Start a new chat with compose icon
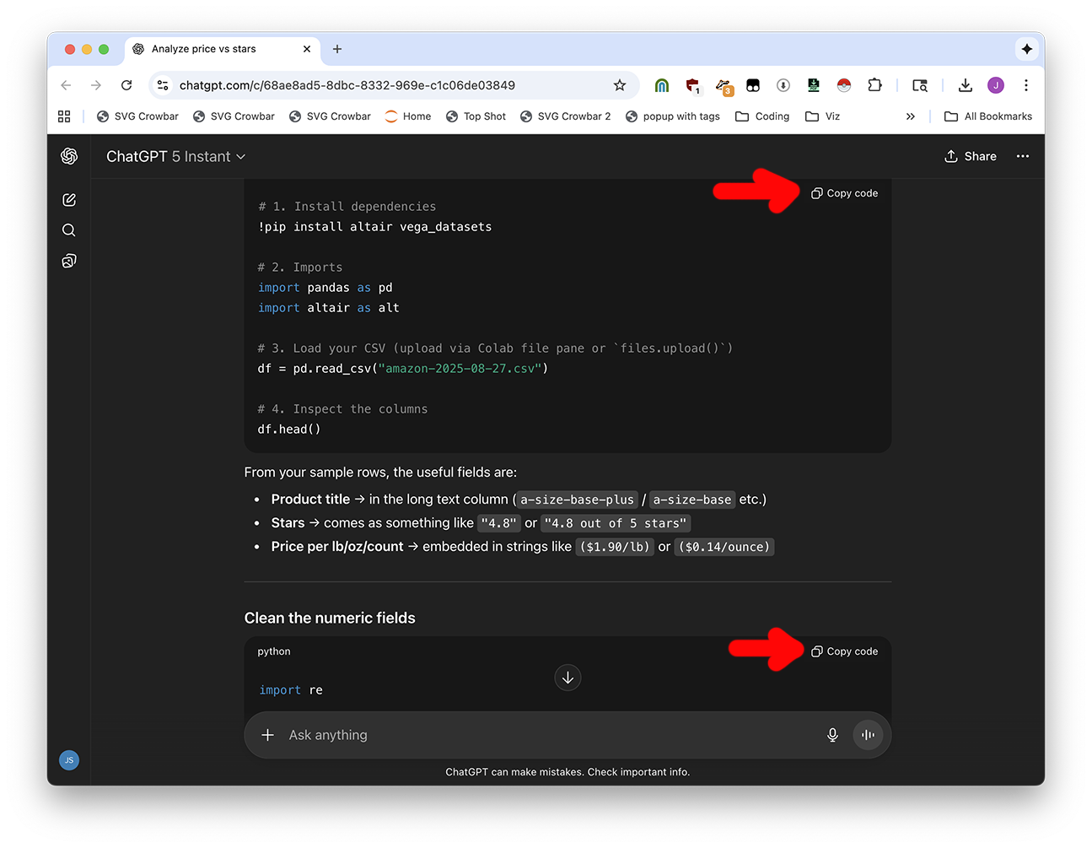 click(x=69, y=200)
